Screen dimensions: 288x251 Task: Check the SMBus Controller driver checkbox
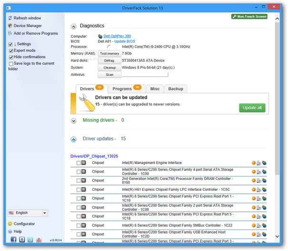(x=79, y=225)
